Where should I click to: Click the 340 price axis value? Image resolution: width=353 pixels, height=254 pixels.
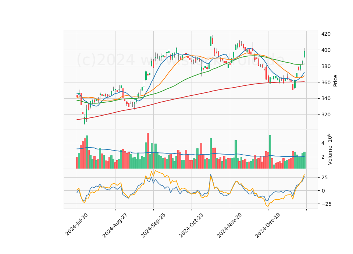(x=326, y=99)
